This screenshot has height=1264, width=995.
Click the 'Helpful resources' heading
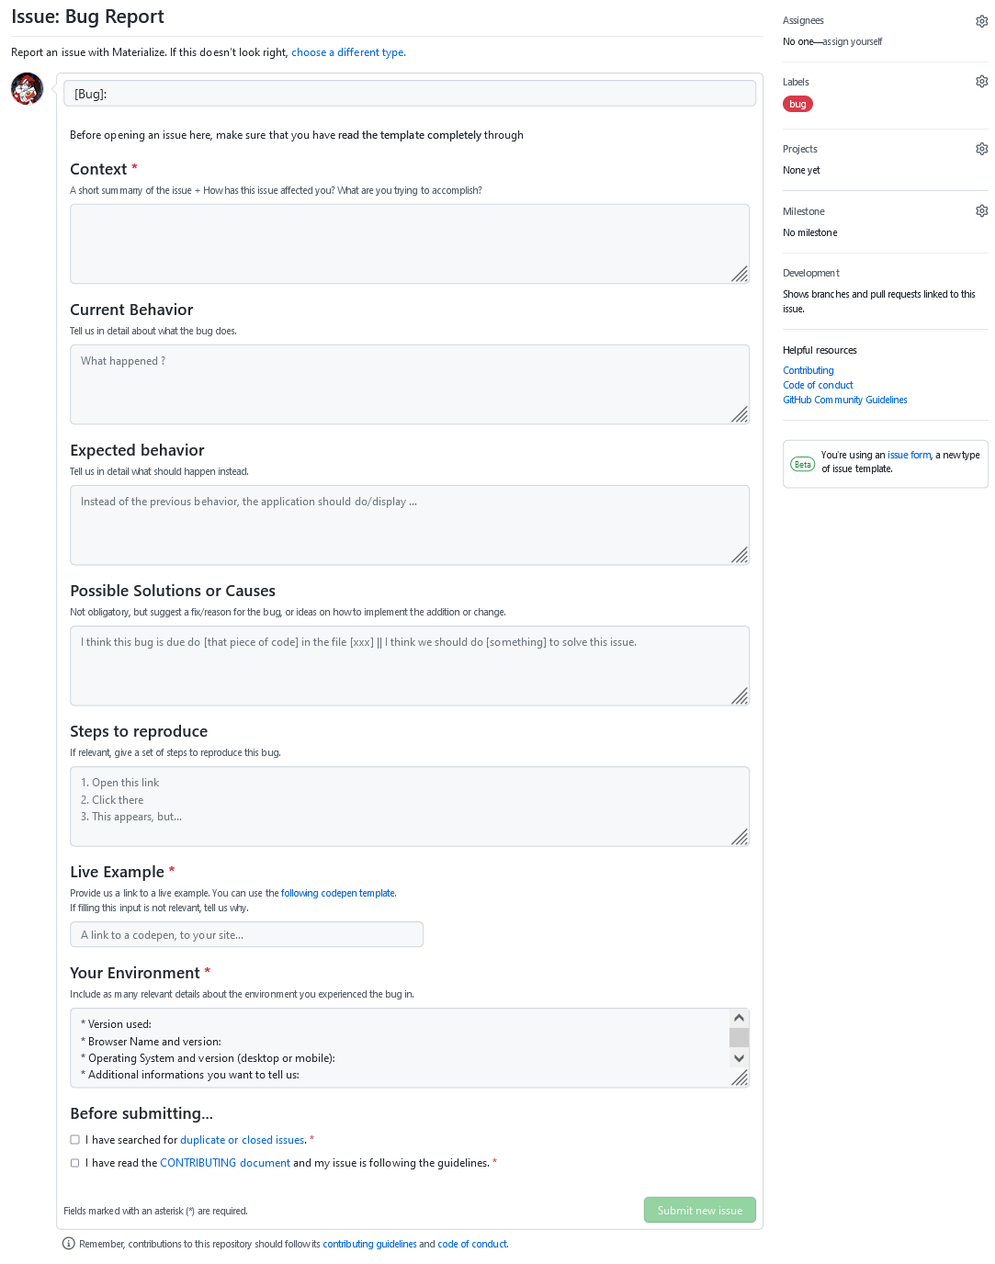(820, 350)
